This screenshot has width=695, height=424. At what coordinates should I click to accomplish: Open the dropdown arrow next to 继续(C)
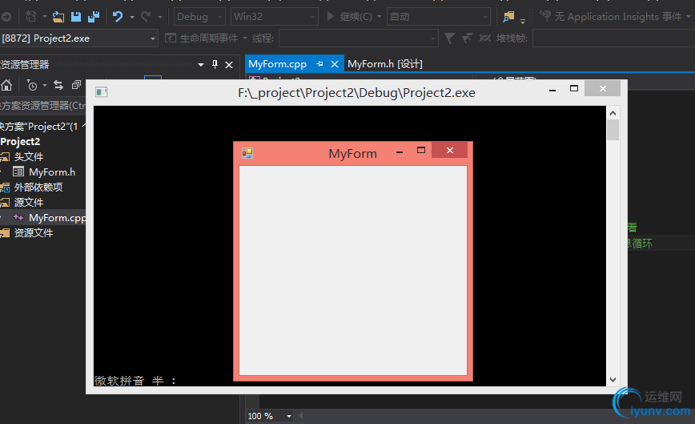[x=380, y=17]
